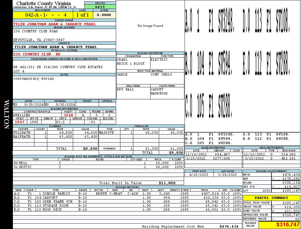Click appraised value $316,747

(x=291, y=215)
